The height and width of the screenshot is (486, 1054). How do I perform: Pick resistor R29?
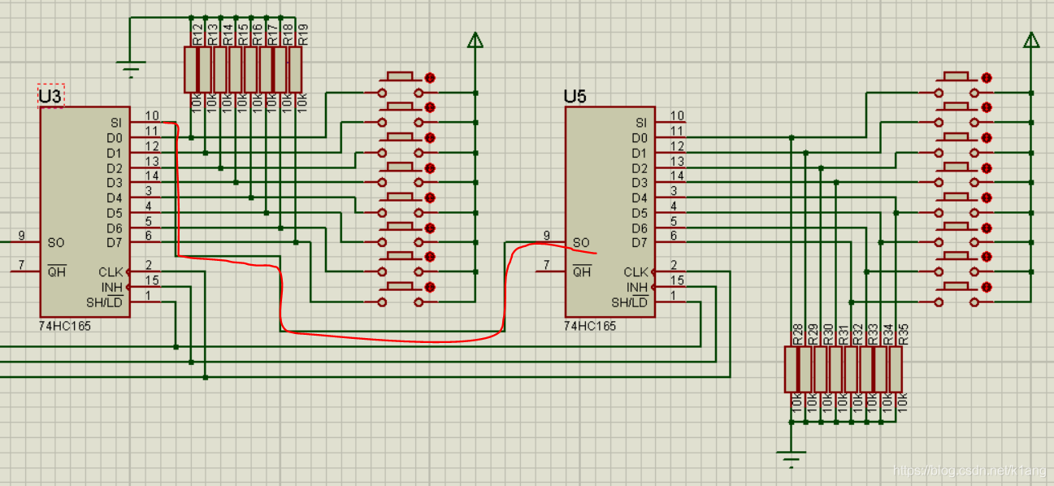tap(806, 369)
